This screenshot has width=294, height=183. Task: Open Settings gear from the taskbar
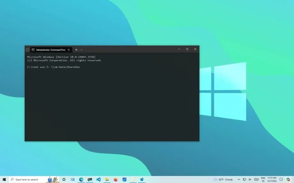pos(64,179)
